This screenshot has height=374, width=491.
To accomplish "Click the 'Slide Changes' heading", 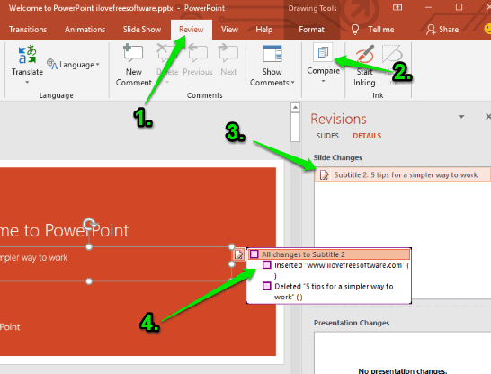I will 338,157.
